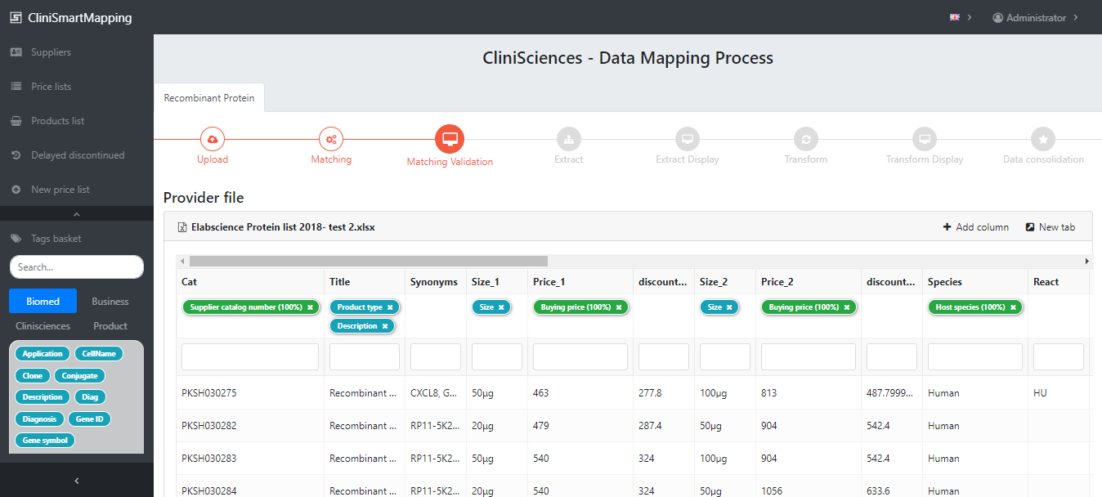Collapse the left sidebar with bottom chevron

[77, 481]
